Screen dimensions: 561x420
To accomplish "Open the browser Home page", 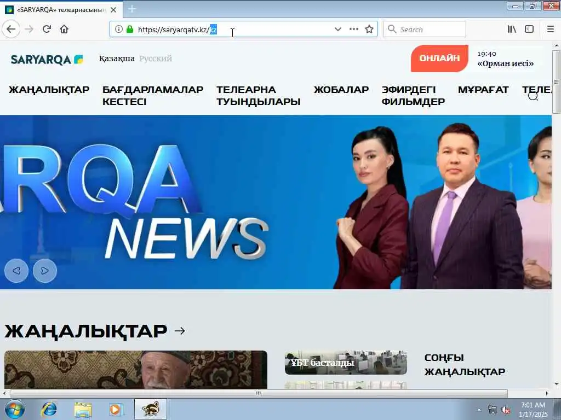I will (x=64, y=30).
